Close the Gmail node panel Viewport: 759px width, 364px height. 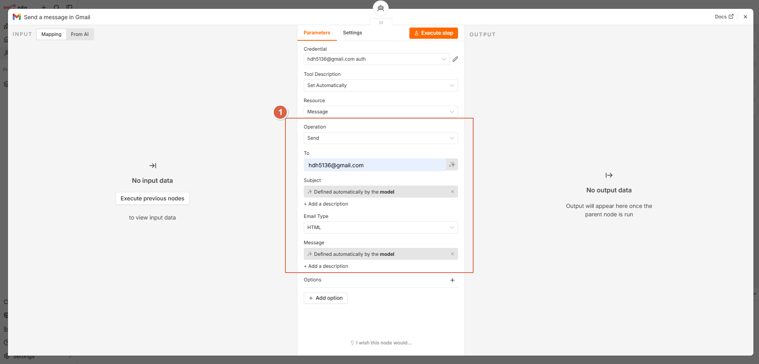pos(745,17)
